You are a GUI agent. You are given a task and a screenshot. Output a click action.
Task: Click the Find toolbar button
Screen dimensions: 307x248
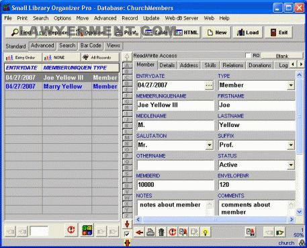(x=21, y=33)
